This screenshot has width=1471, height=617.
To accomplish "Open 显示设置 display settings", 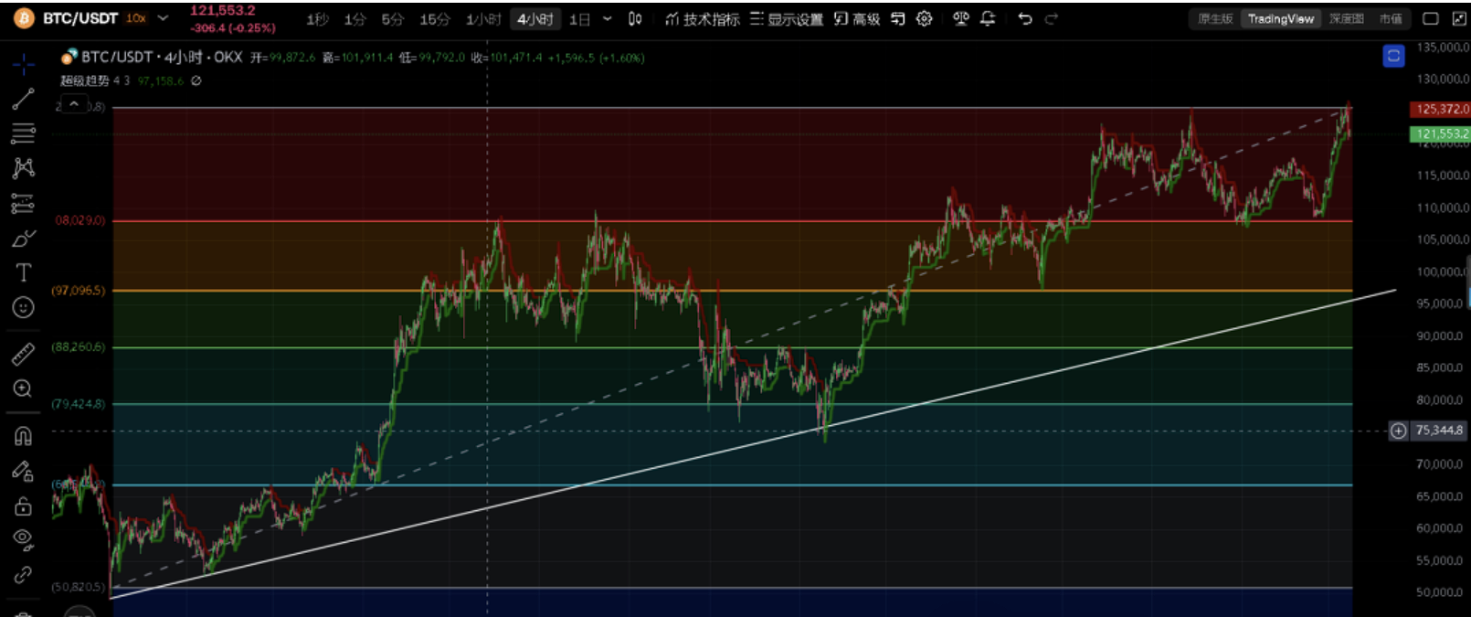I will click(x=787, y=19).
